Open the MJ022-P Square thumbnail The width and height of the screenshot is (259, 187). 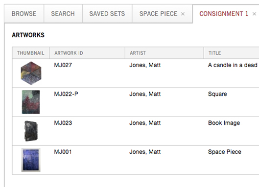coord(31,102)
